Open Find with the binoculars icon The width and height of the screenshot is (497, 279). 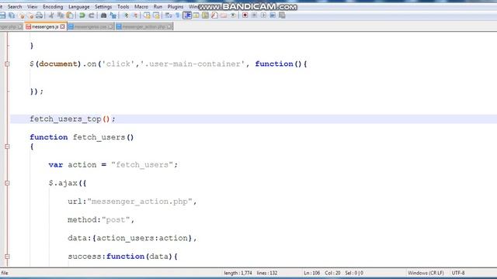103,15
